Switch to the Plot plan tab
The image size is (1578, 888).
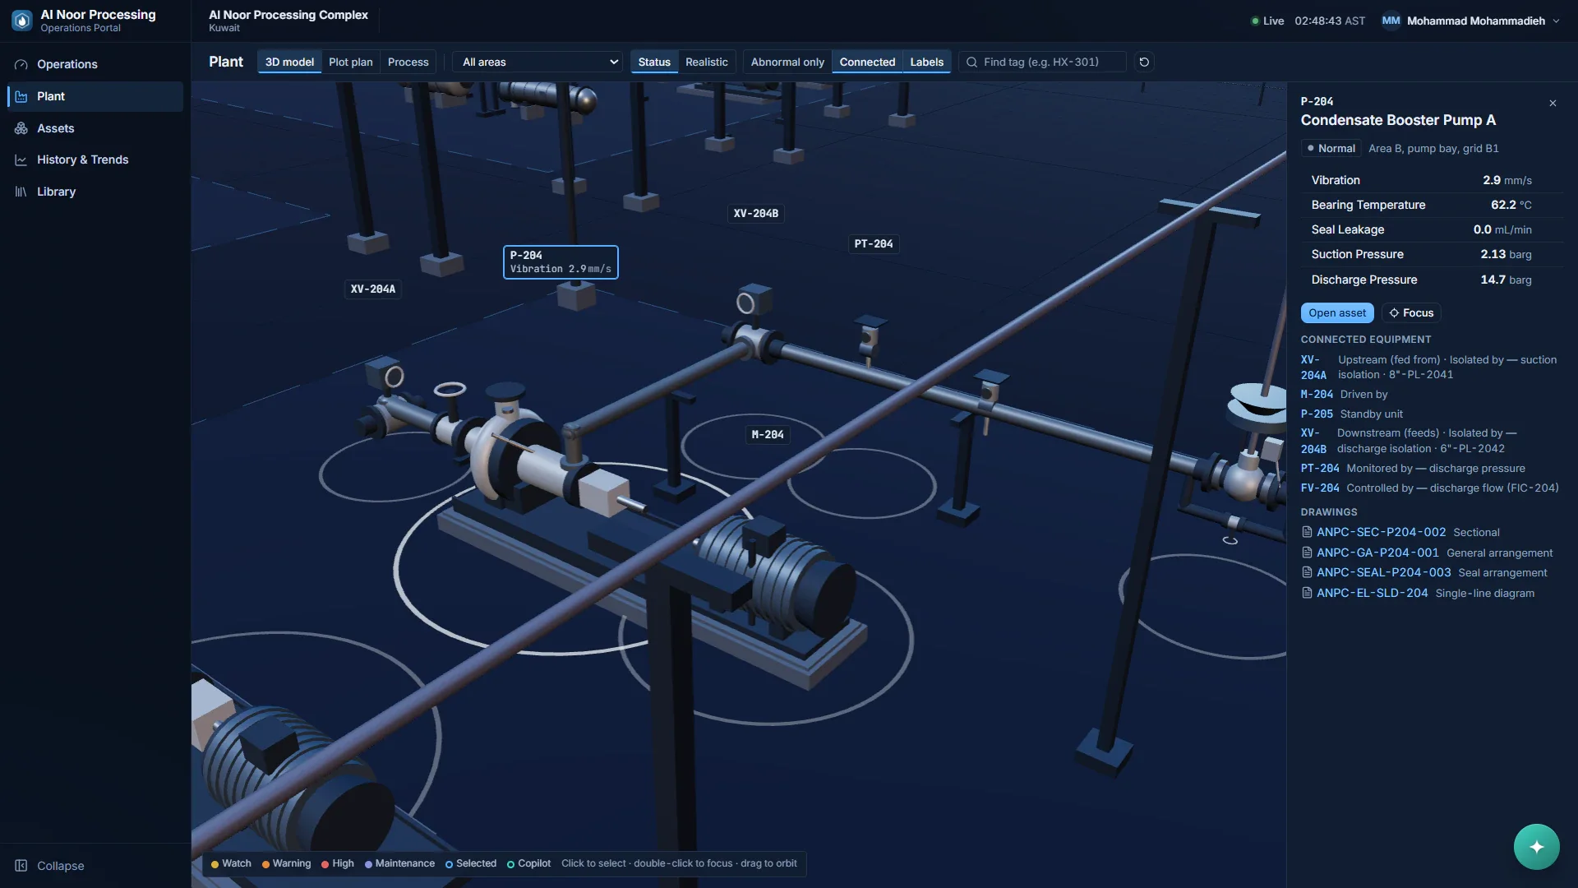tap(350, 62)
